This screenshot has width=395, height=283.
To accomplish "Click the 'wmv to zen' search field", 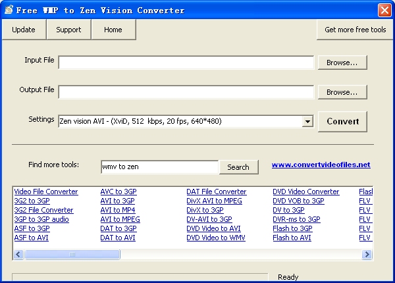I will click(x=160, y=167).
